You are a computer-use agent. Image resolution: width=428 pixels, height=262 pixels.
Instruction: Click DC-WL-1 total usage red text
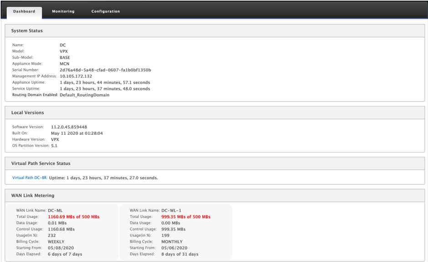[186, 217]
